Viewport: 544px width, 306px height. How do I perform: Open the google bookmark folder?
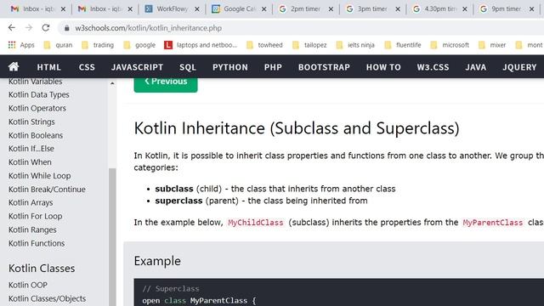[x=139, y=45]
